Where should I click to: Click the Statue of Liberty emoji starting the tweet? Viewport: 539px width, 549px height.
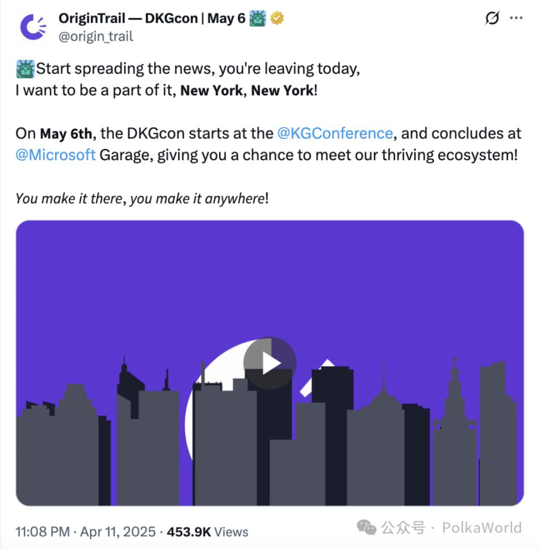[x=25, y=69]
